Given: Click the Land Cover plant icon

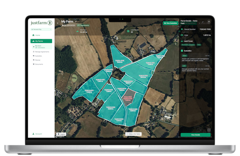Looking at the screenshot, I should [182, 41].
